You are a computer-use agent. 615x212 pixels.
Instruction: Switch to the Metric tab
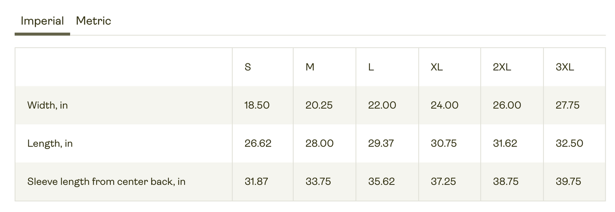click(x=93, y=21)
